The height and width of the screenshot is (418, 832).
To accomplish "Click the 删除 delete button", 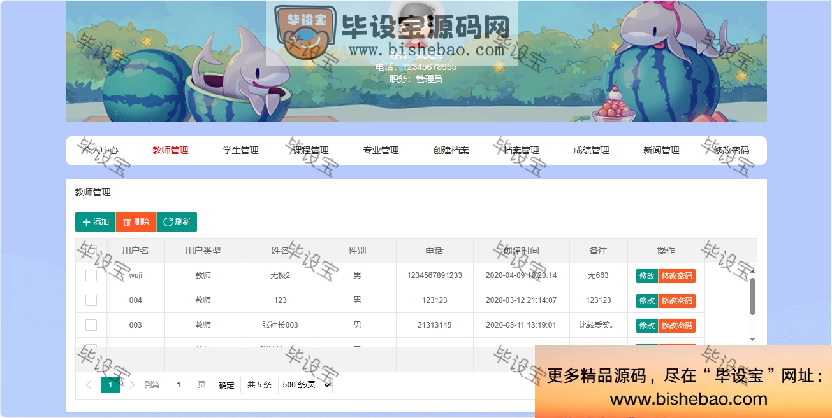I will (x=136, y=222).
